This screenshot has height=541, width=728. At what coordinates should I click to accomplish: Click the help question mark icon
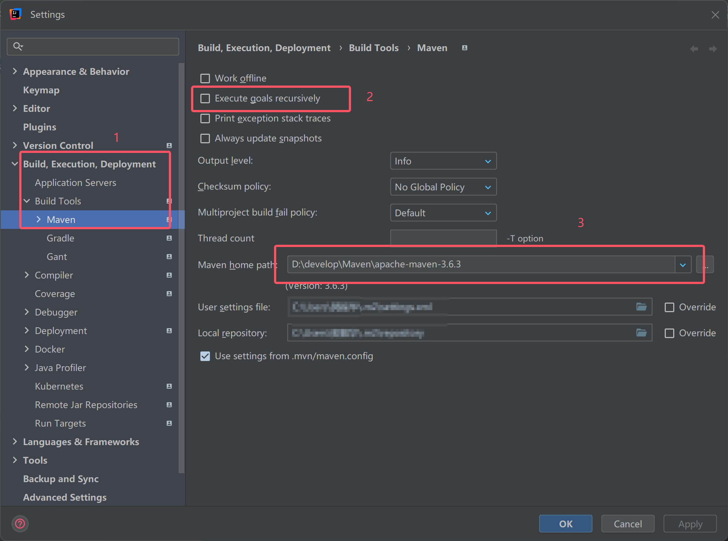tap(20, 524)
